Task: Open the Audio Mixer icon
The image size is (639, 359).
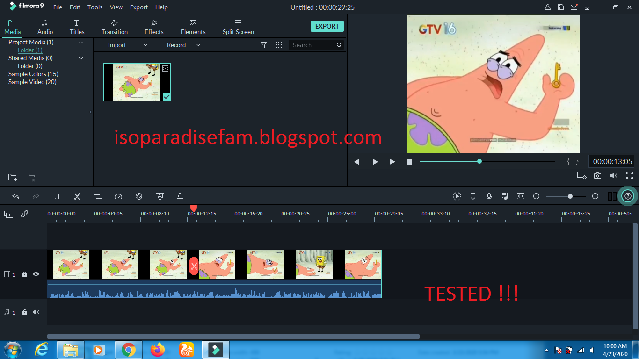Action: pyautogui.click(x=505, y=196)
